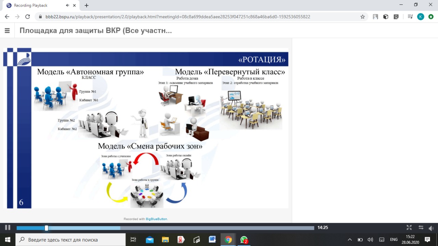Go back to the previous page

[x=7, y=16]
